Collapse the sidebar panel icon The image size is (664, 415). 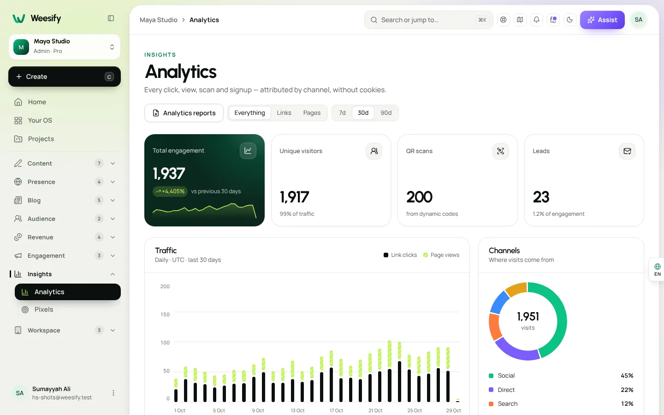pos(111,18)
